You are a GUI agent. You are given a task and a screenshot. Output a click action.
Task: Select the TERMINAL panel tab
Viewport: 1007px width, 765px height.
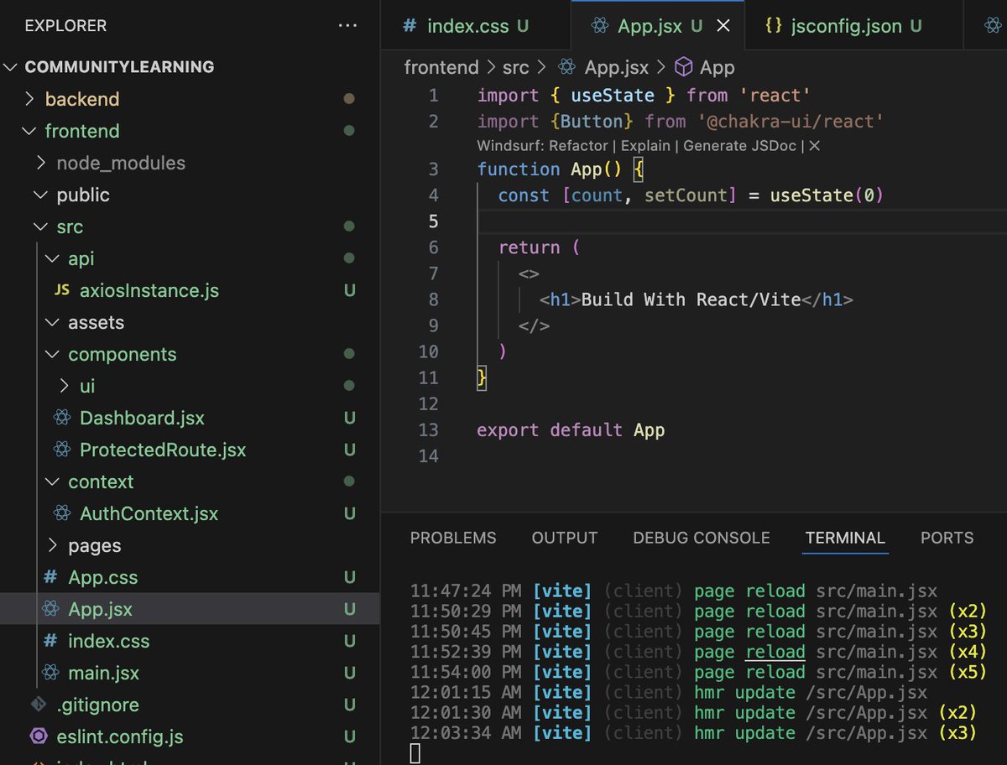click(x=845, y=538)
